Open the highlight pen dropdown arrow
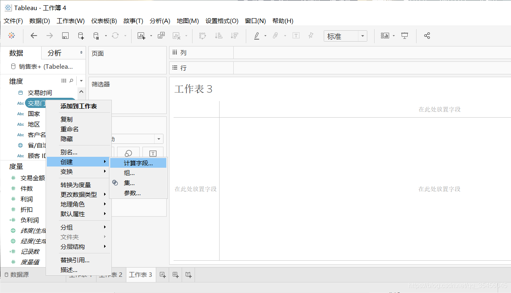 265,36
